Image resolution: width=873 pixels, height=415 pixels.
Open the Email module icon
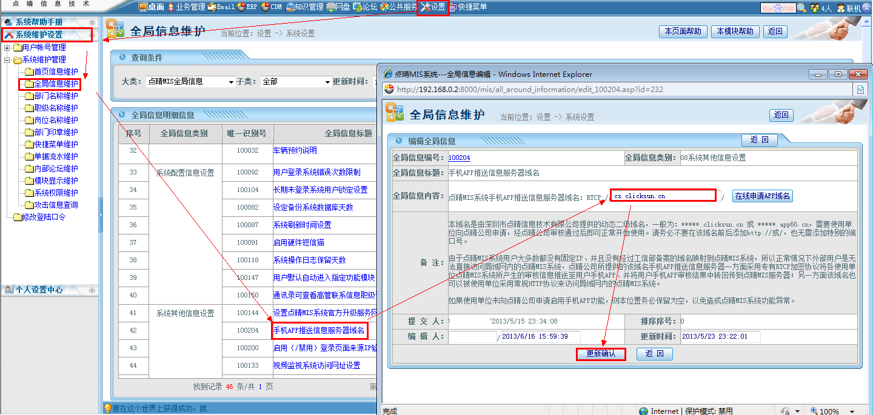coord(212,7)
